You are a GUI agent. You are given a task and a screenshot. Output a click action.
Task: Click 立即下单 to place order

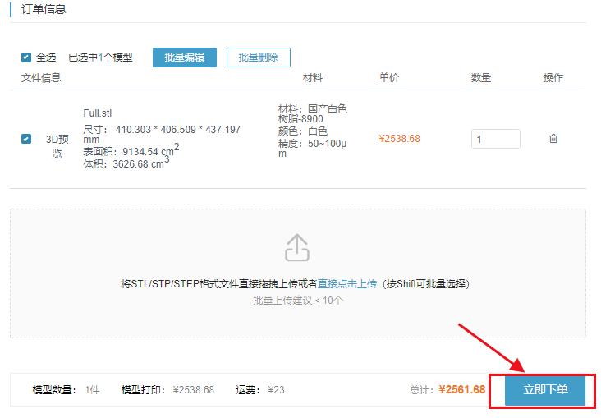[545, 389]
